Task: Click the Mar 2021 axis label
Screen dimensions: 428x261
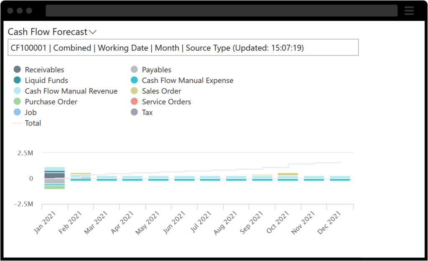Action: [x=96, y=223]
